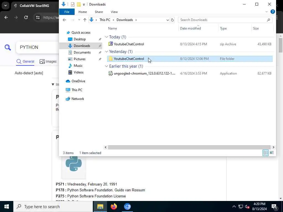Open Firefox from the taskbar
The height and width of the screenshot is (212, 283).
pyautogui.click(x=114, y=206)
